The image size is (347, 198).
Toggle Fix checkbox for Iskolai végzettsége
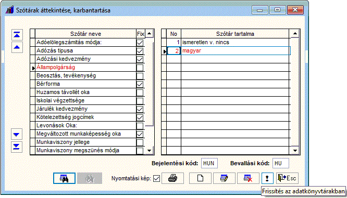pyautogui.click(x=140, y=101)
